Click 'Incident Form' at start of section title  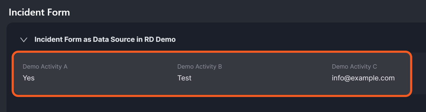point(58,39)
